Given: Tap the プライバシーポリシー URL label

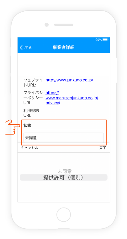Looking at the screenshot, I should (33, 98).
